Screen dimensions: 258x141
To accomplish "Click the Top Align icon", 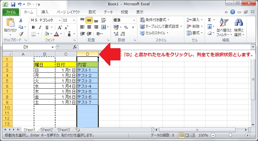I will (x=82, y=20).
